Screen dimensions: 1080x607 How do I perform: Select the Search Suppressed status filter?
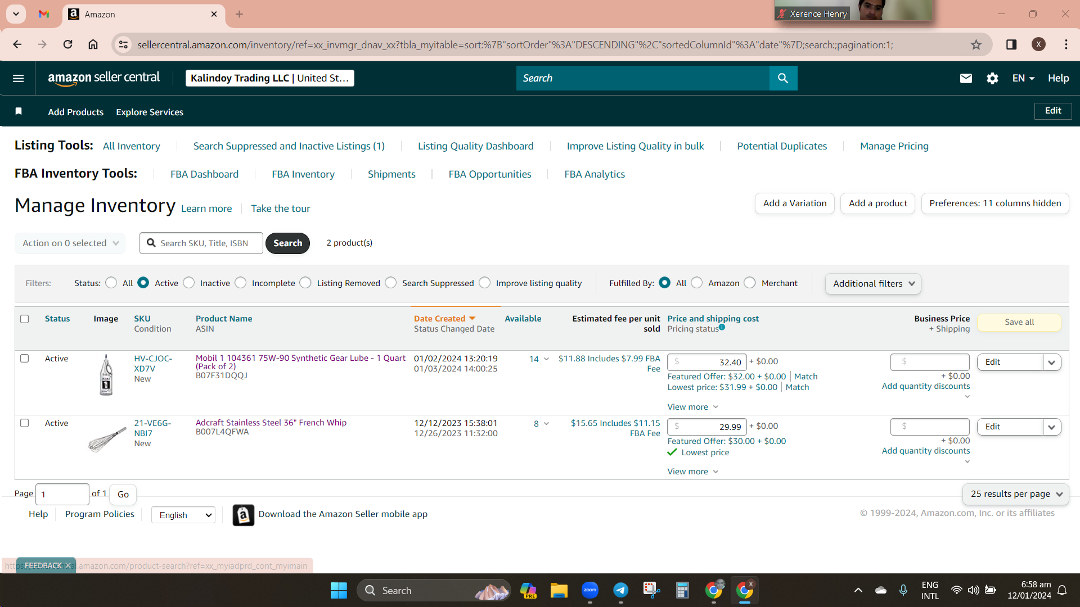[391, 283]
